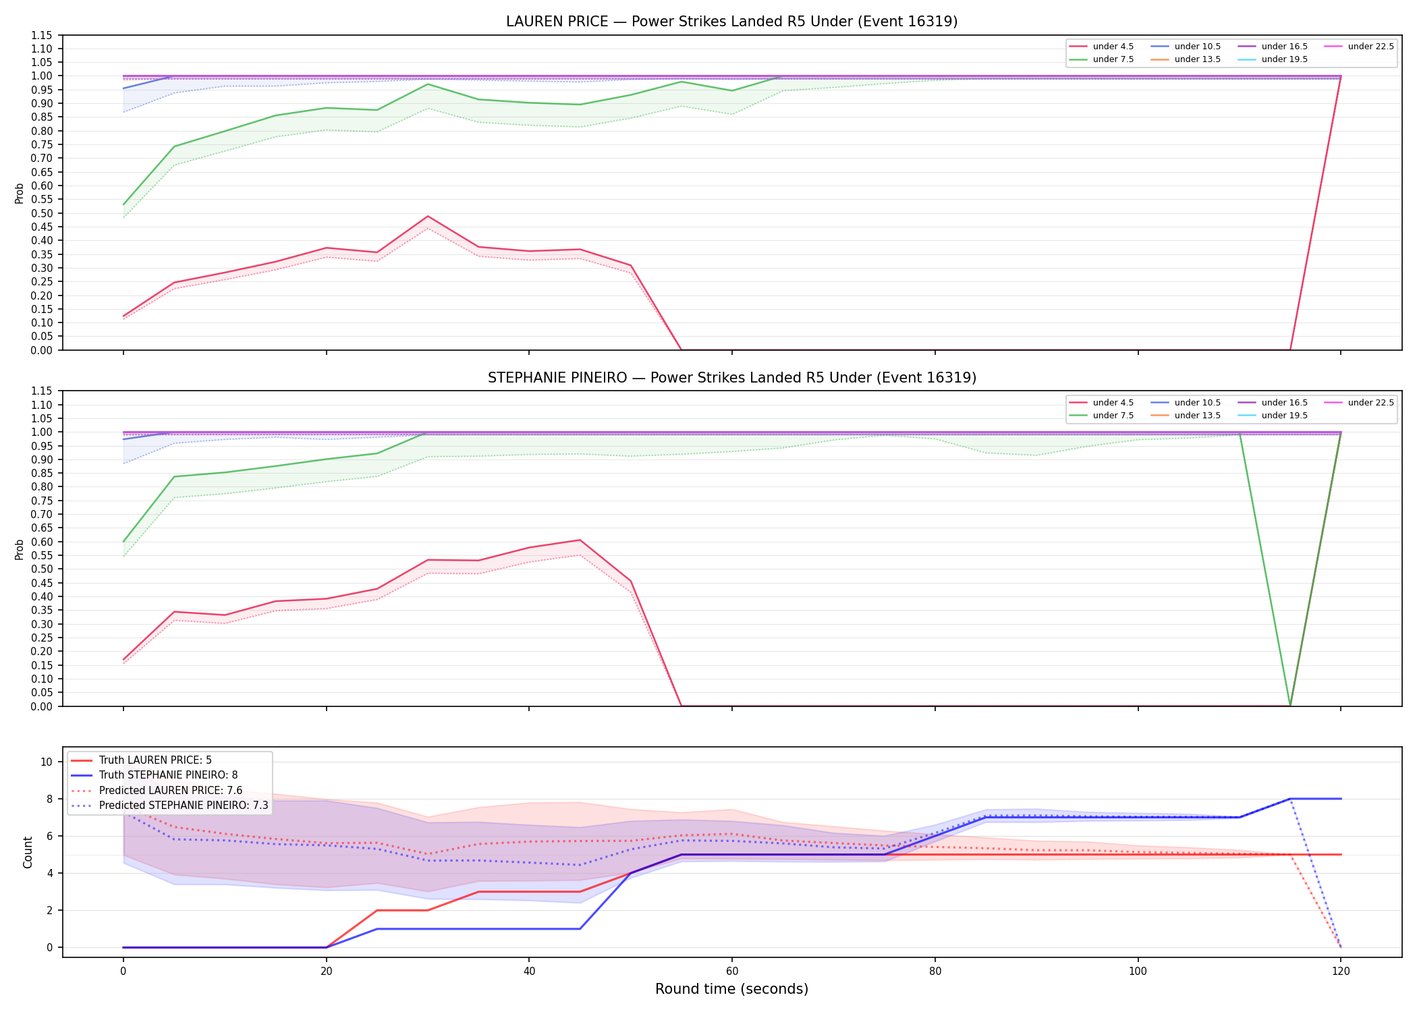Click the '1.15' Prob tick in LAUREN PRICE chart
The image size is (1417, 1012).
[x=42, y=35]
